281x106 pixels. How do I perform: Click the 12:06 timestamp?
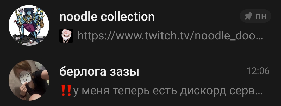tap(258, 71)
